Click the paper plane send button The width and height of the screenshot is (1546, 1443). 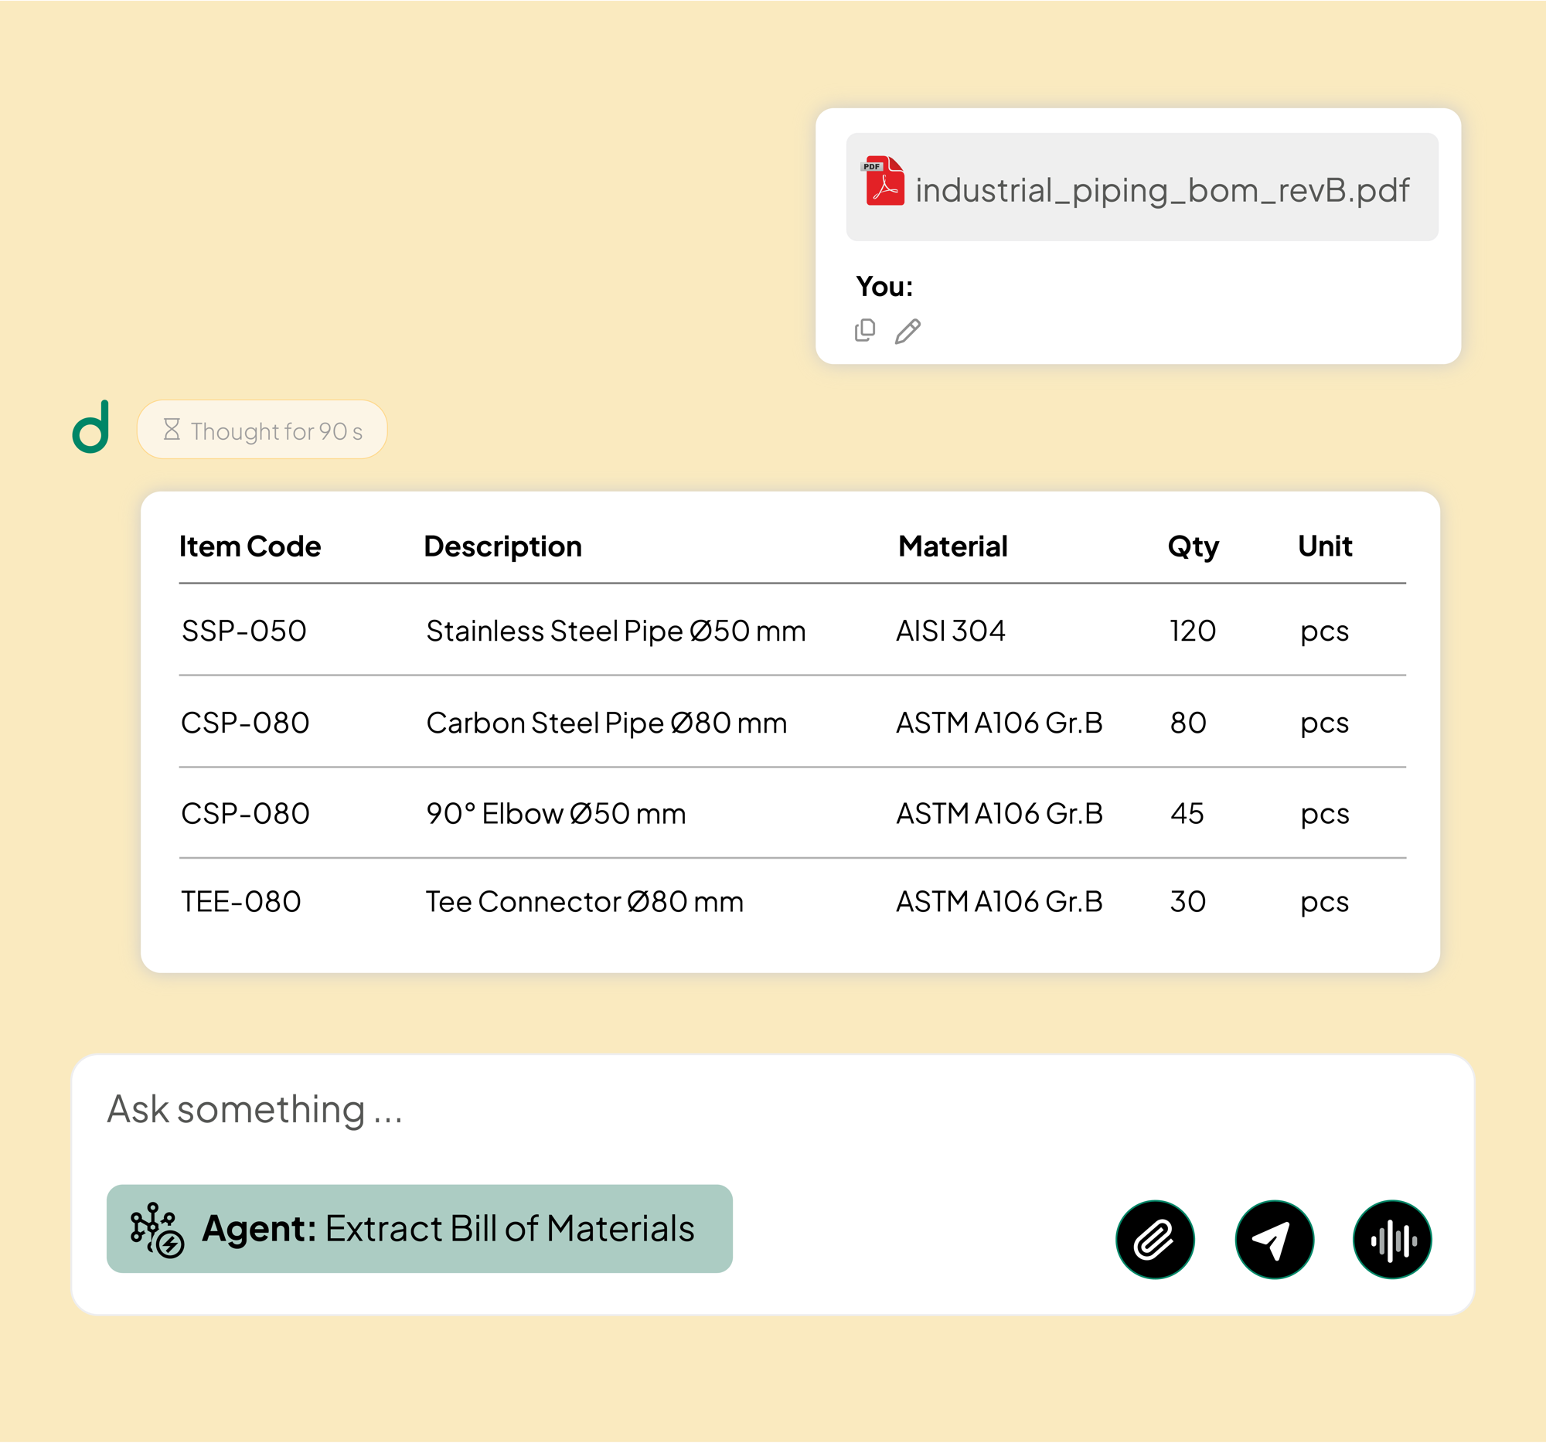coord(1274,1239)
